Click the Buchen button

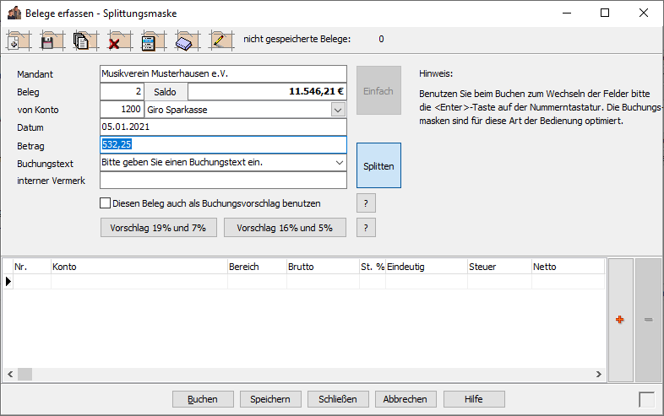tap(202, 399)
